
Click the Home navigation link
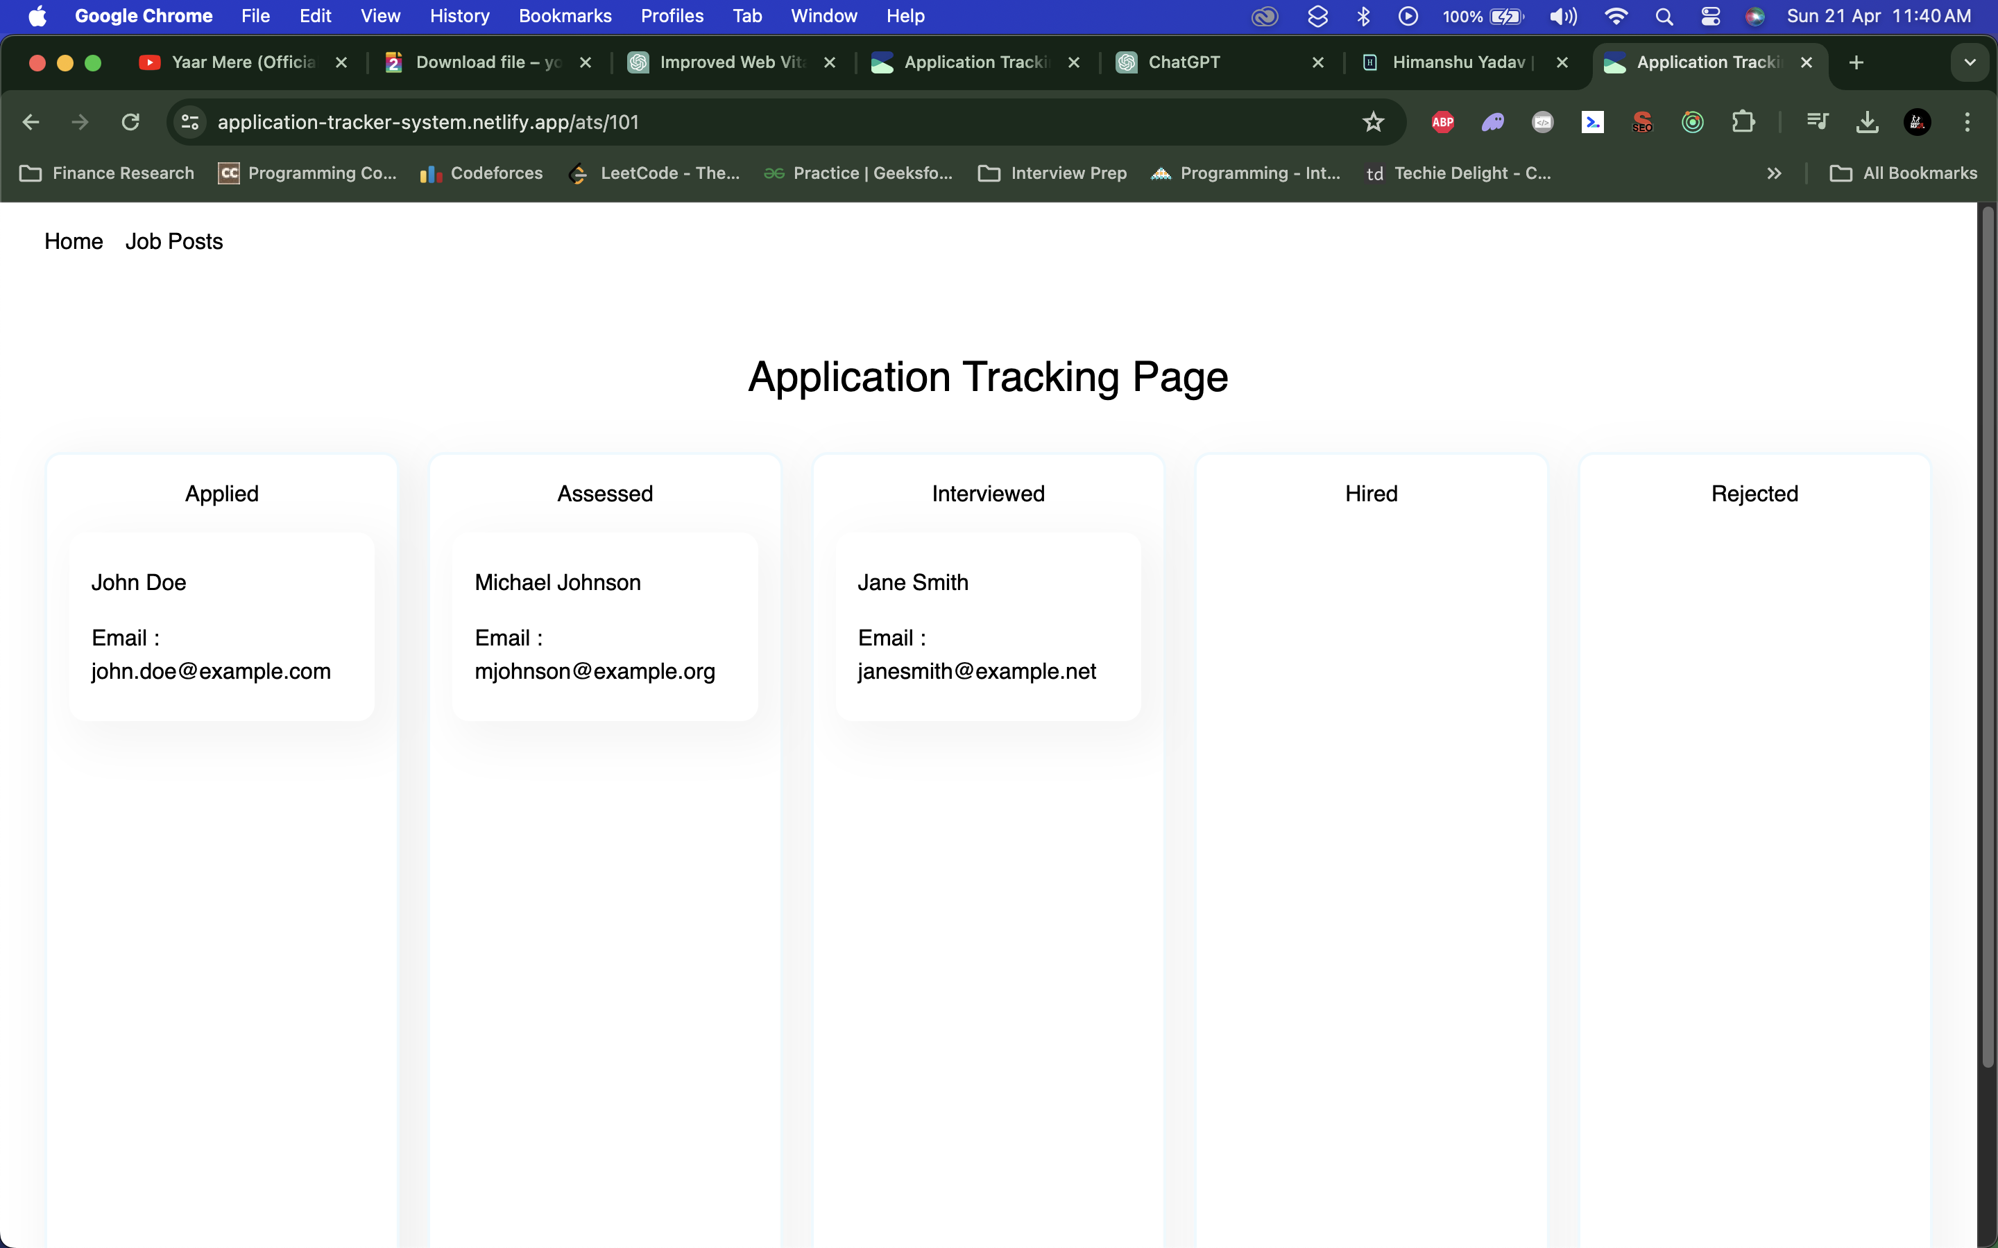pos(73,241)
